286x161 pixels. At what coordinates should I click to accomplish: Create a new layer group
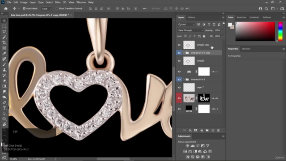pos(207,130)
